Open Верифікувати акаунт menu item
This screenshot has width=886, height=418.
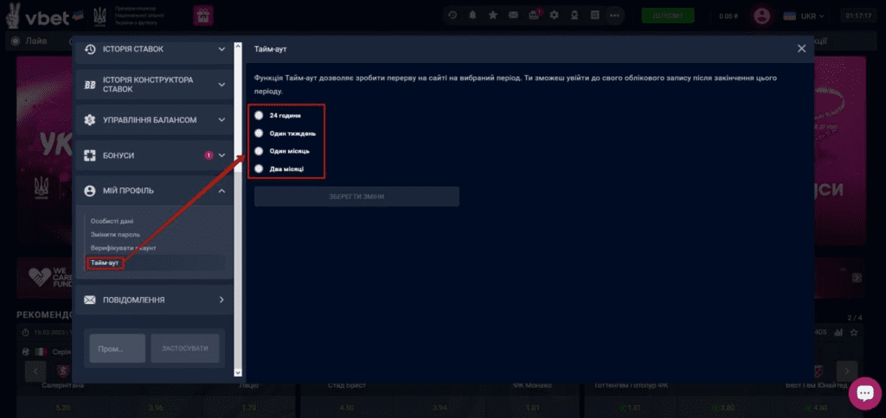click(x=123, y=248)
